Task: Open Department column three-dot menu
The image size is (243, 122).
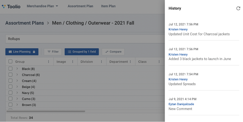Action: (130, 62)
